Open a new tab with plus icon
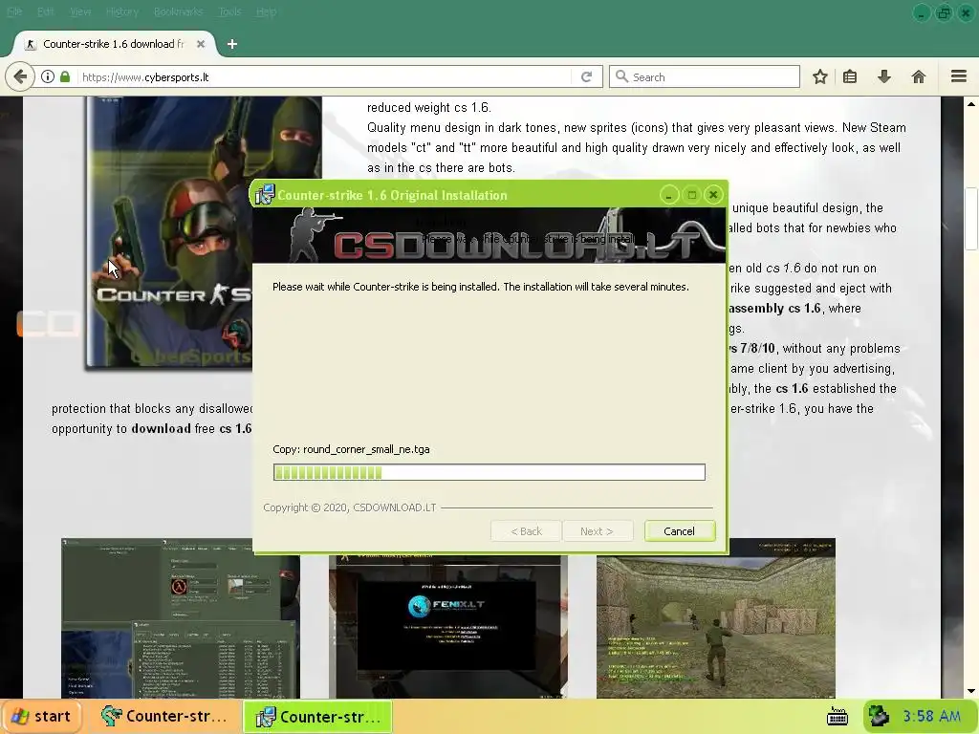Viewport: 979px width, 734px height. click(232, 44)
